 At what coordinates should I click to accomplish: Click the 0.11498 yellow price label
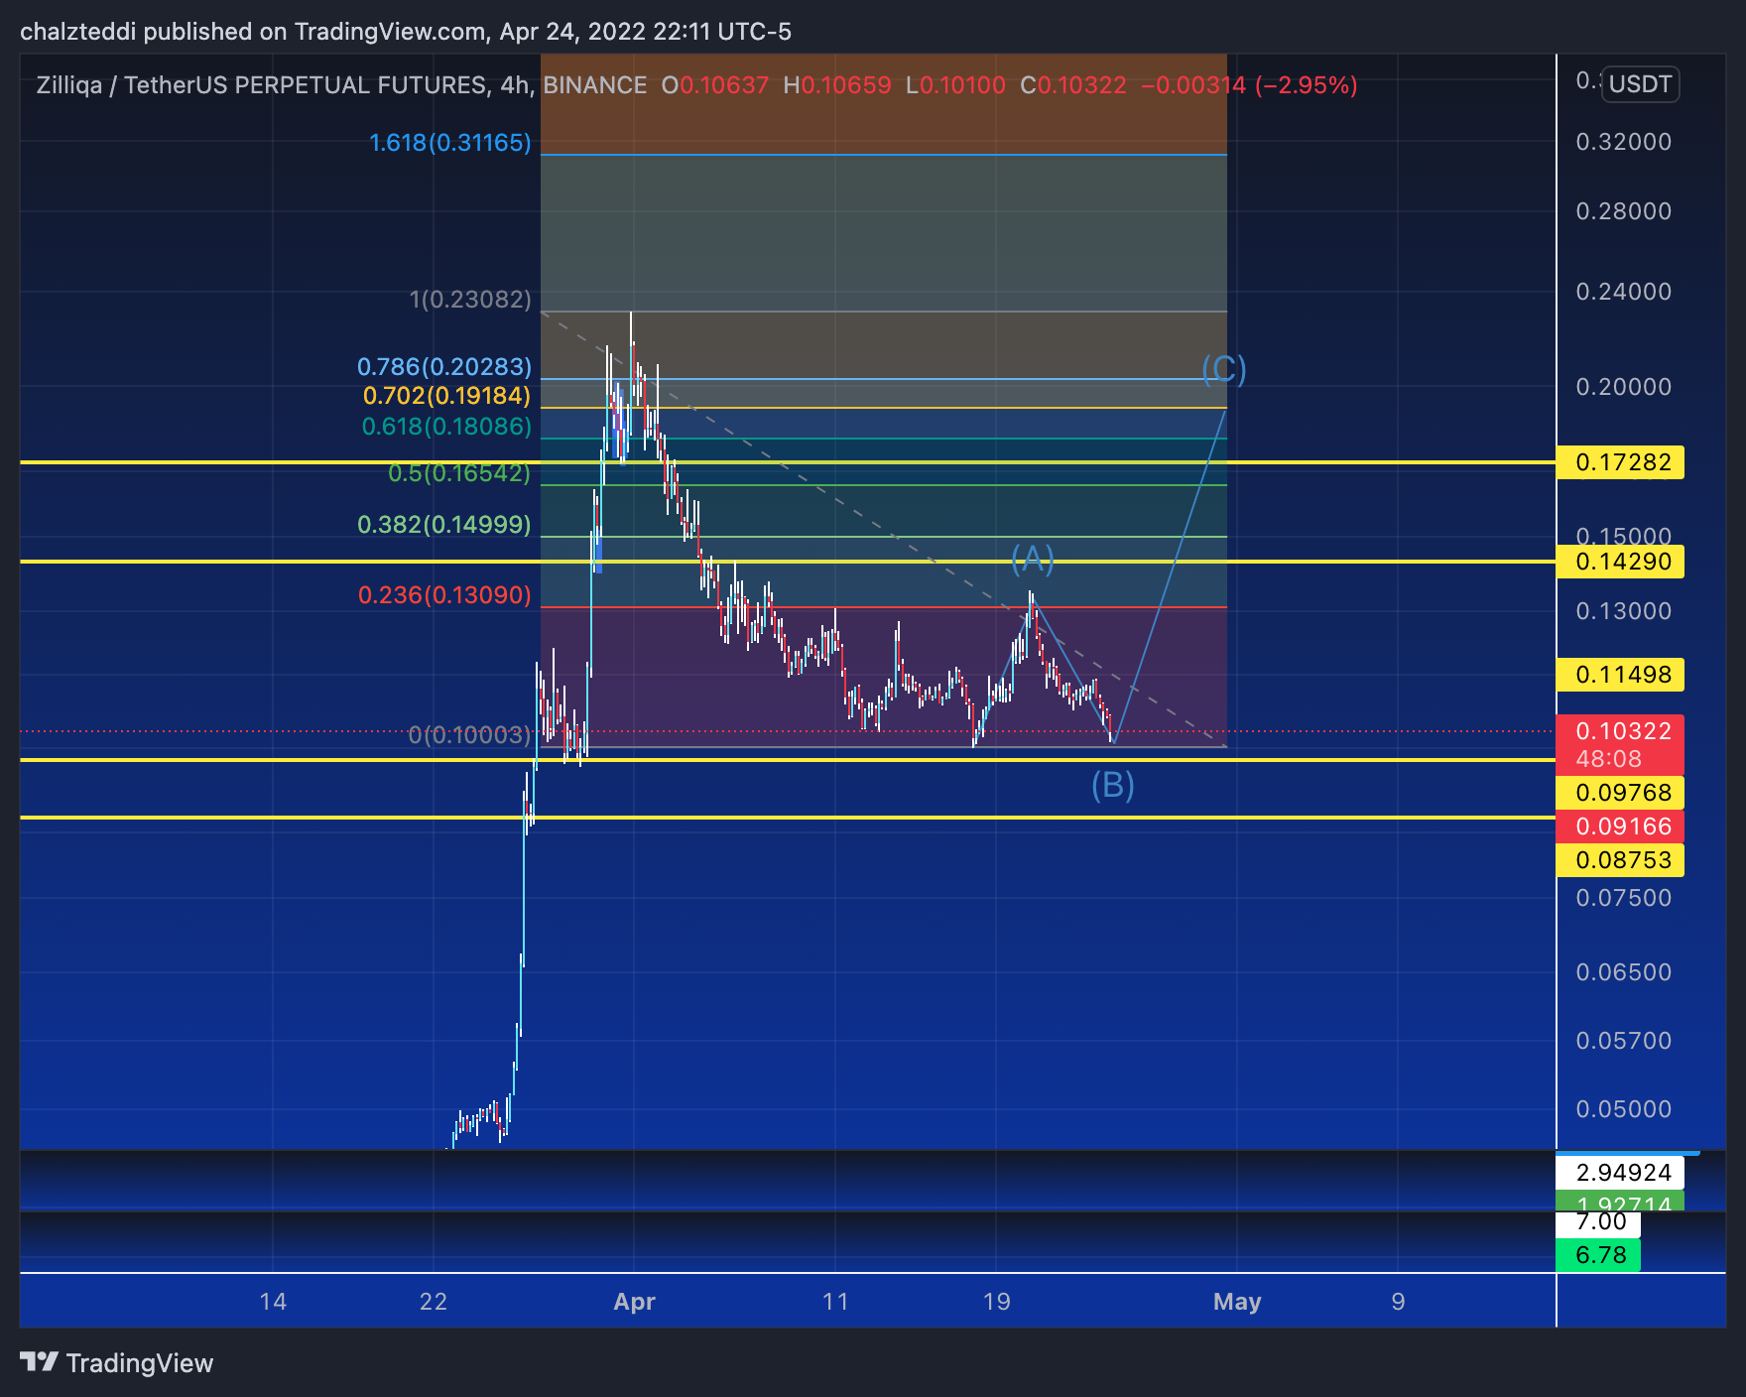[x=1620, y=675]
